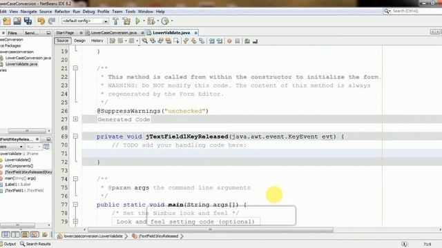Open the Window menu
Image resolution: width=442 pixels, height=248 pixels.
(146, 12)
